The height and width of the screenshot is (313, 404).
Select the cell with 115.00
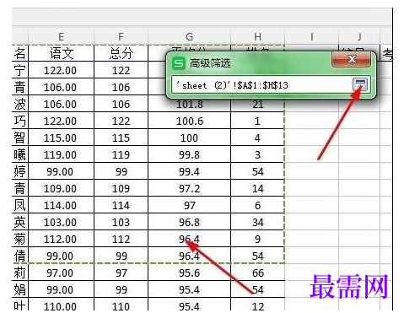(61, 138)
